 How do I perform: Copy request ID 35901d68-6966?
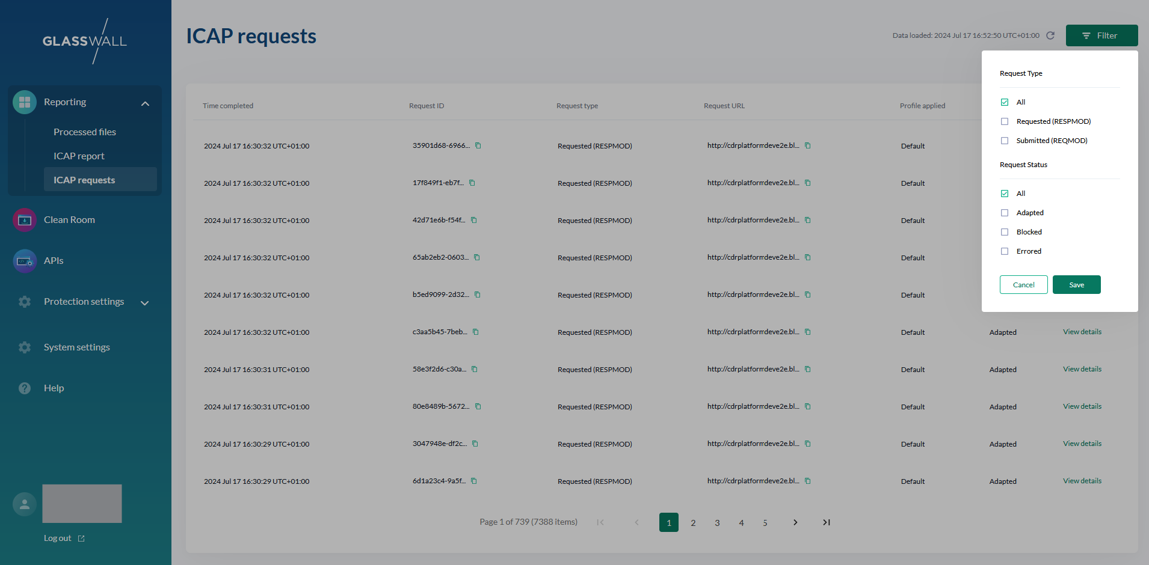click(478, 145)
